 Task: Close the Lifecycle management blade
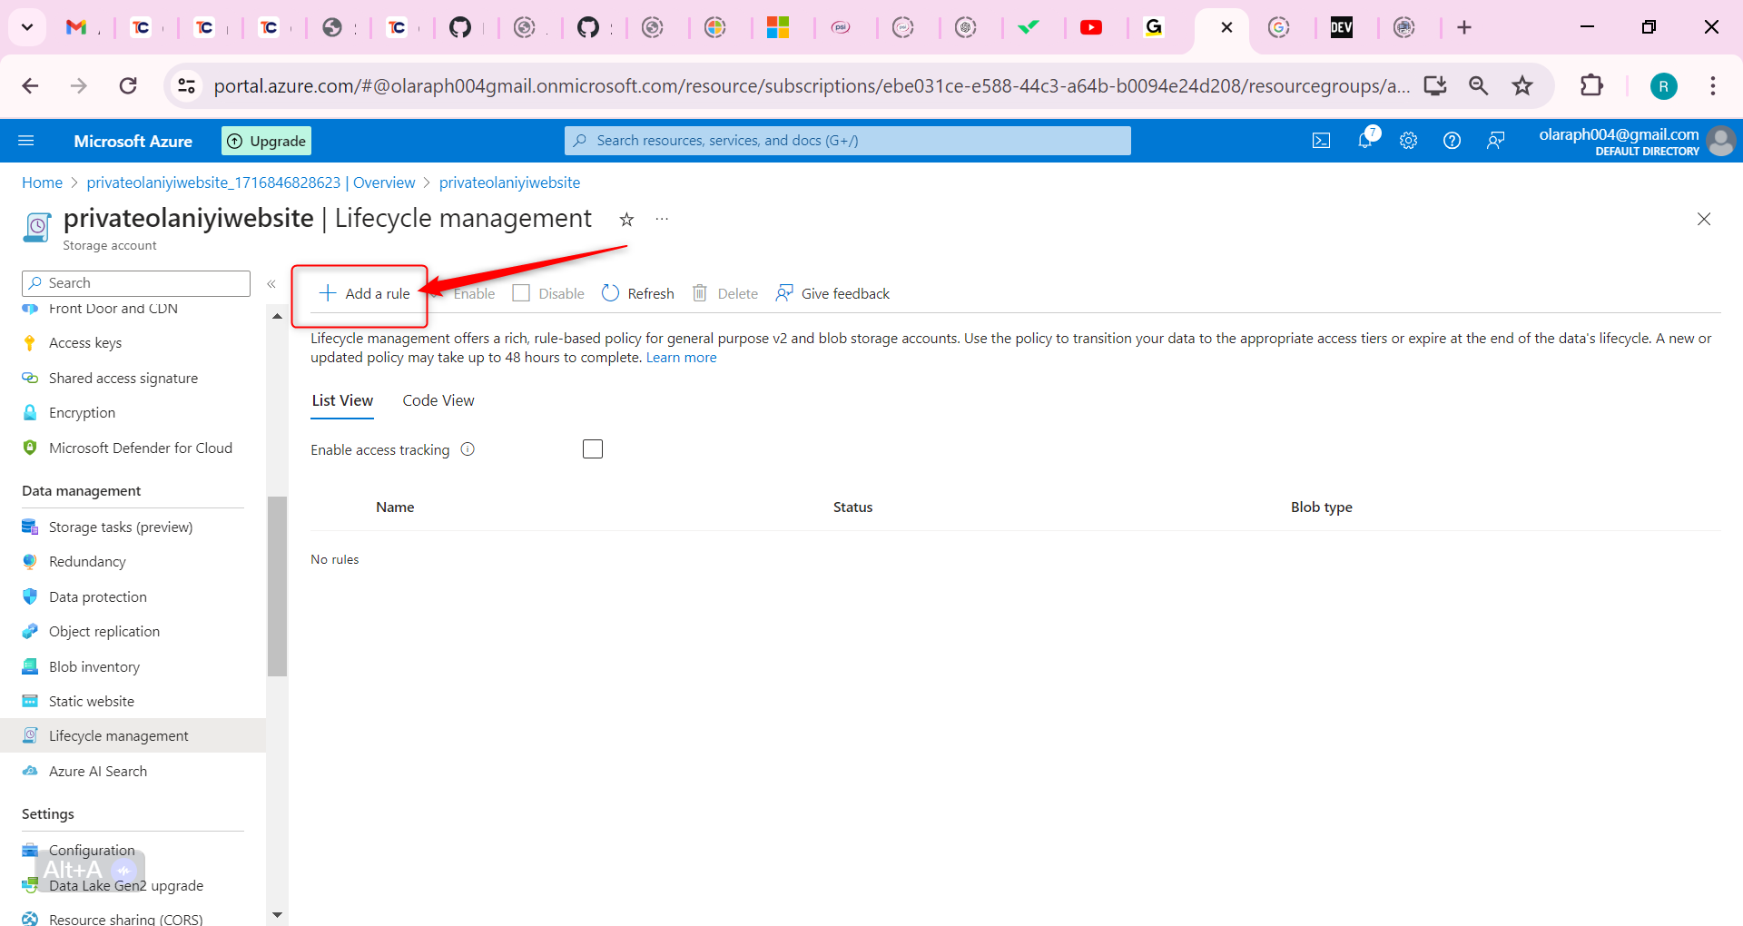[1704, 219]
